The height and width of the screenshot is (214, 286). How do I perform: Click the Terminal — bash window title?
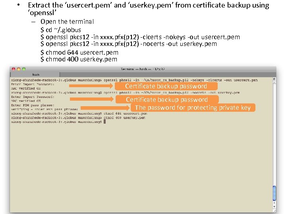tap(143, 69)
